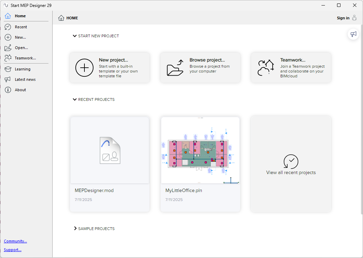Viewport: 363px width, 258px height.
Task: Click the View all recent projects clock icon
Action: point(291,162)
